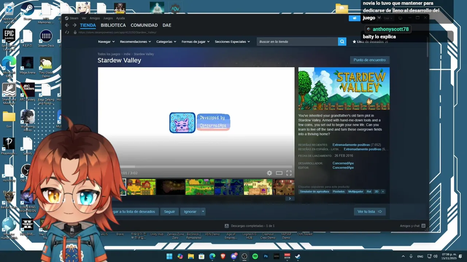
Task: Switch to the COMUNIDAD tab
Action: coord(144,25)
